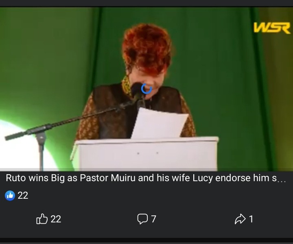Click the white paper held by speaker
This screenshot has height=244, width=293.
(x=160, y=123)
